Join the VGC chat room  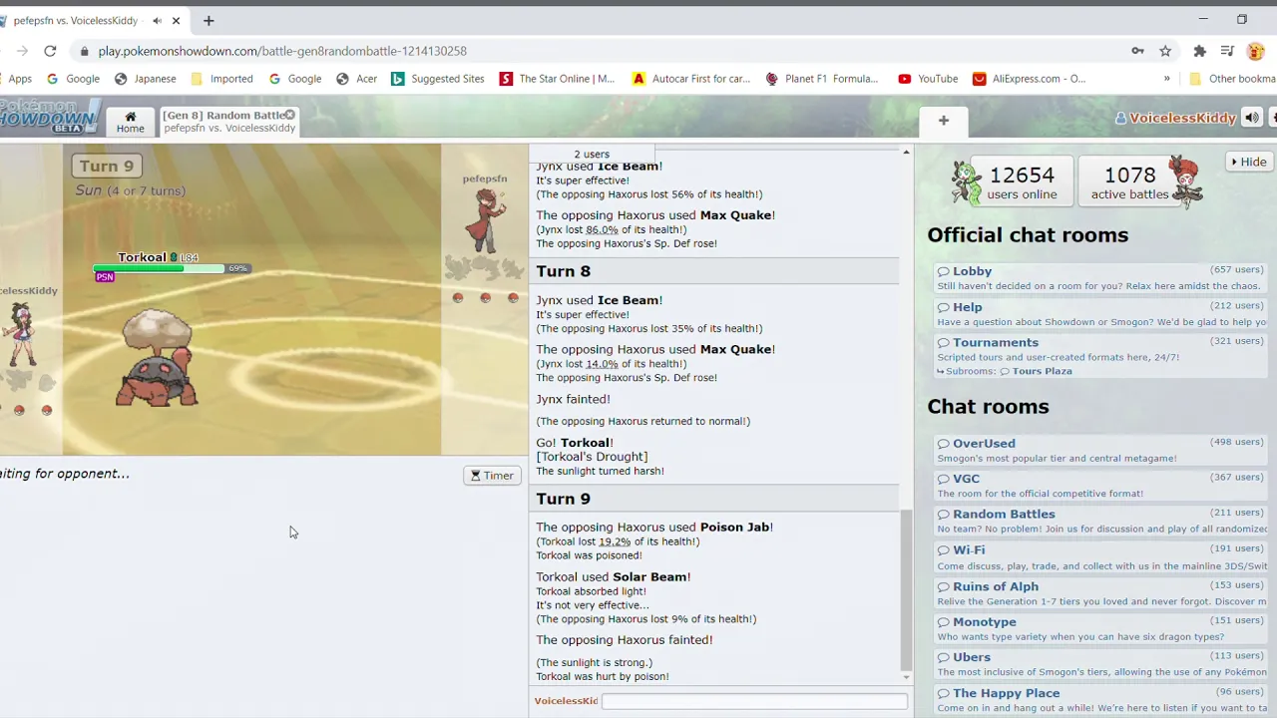1101,486
